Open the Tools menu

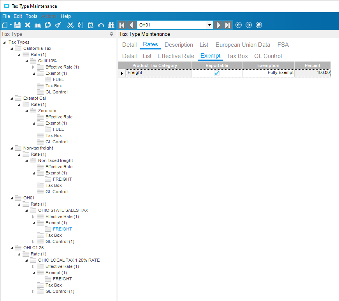[32, 16]
